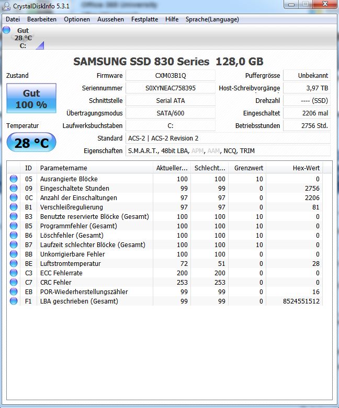The image size is (339, 408).
Task: Select the C: drive status orb at top
Action: [x=6, y=30]
